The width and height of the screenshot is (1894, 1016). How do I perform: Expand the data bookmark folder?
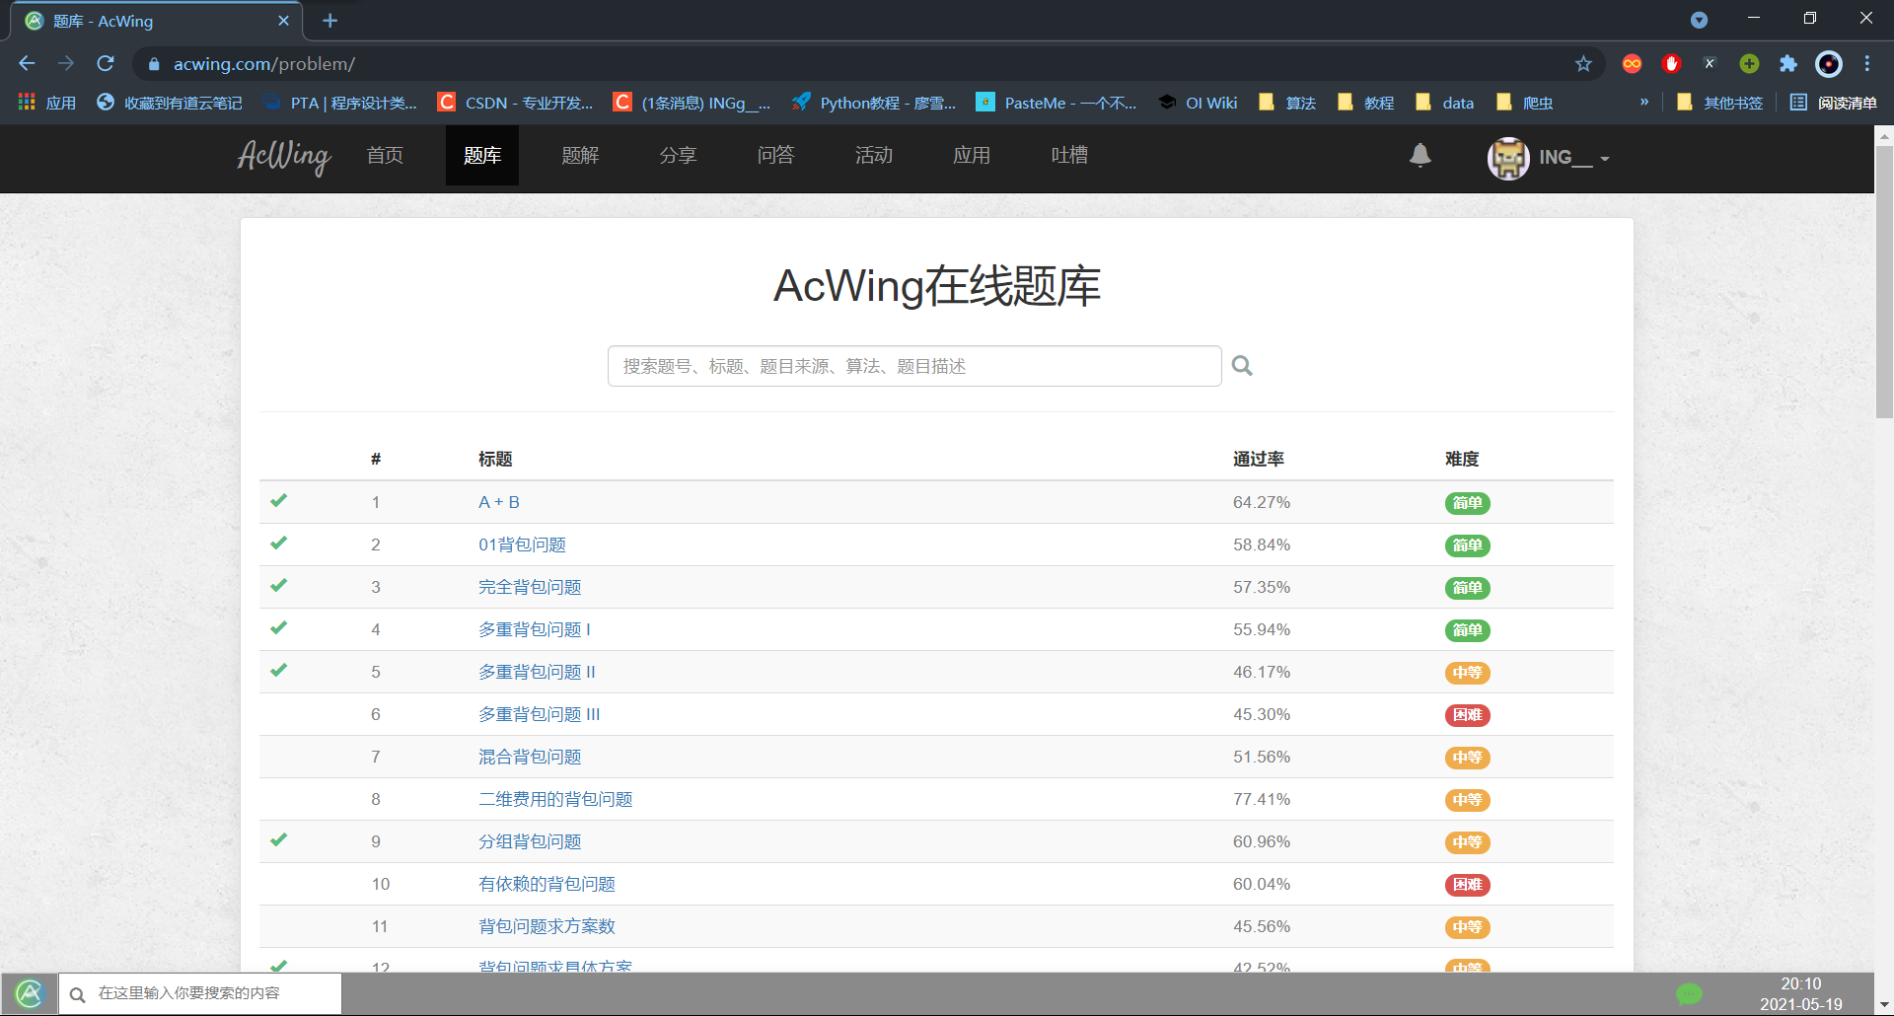tap(1444, 103)
